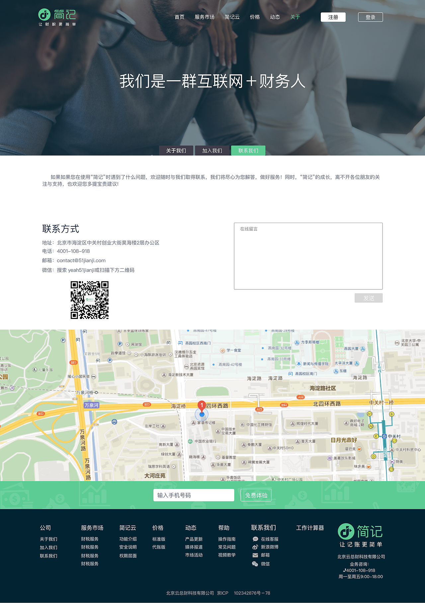Image resolution: width=425 pixels, height=603 pixels.
Task: Switch to the 加入我们 tab
Action: pyautogui.click(x=212, y=151)
